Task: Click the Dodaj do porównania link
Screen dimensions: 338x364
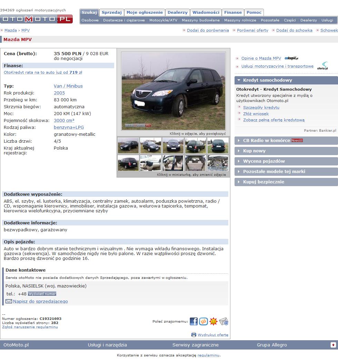Action: point(208,30)
